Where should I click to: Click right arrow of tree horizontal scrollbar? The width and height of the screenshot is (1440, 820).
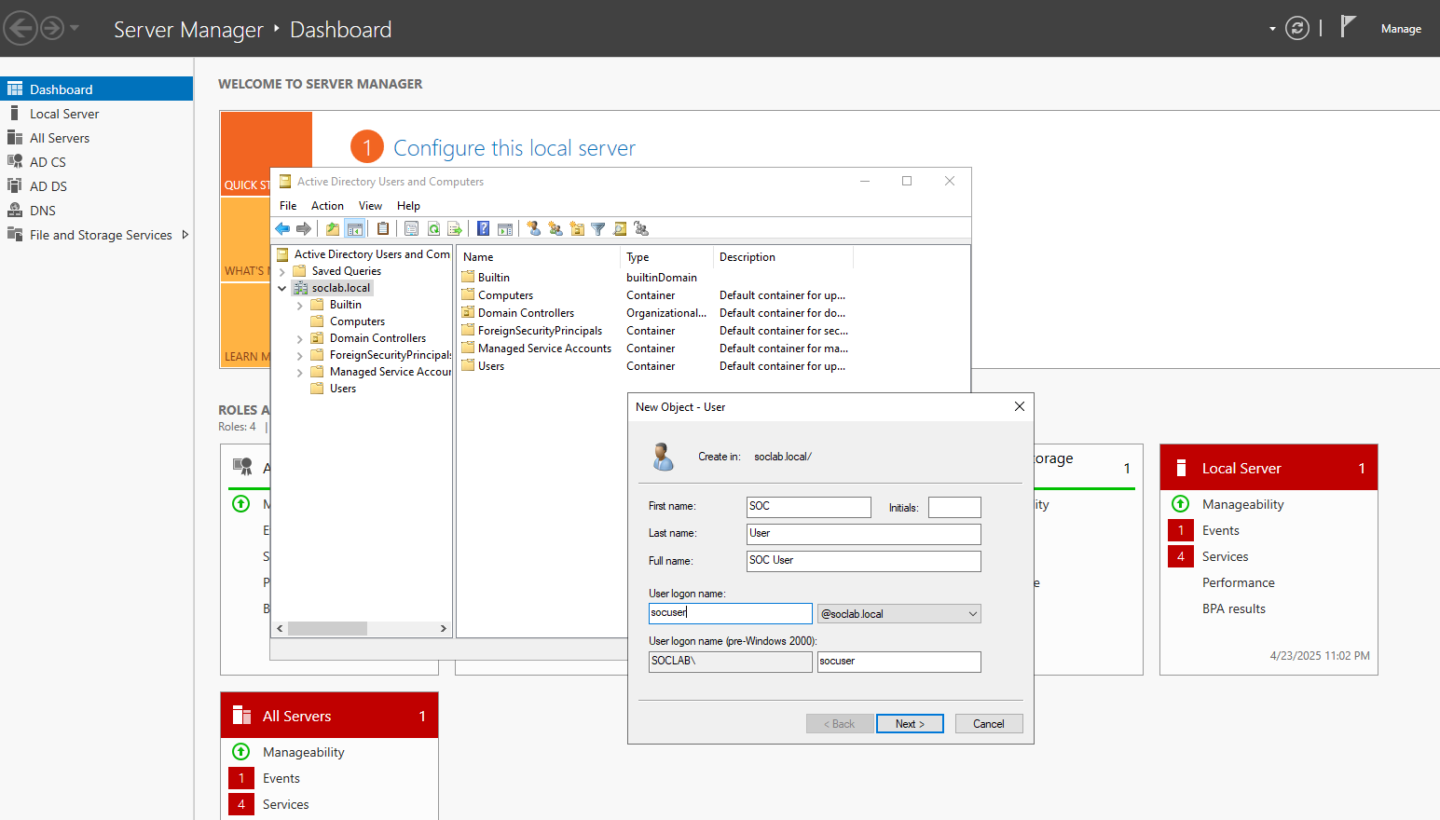443,629
